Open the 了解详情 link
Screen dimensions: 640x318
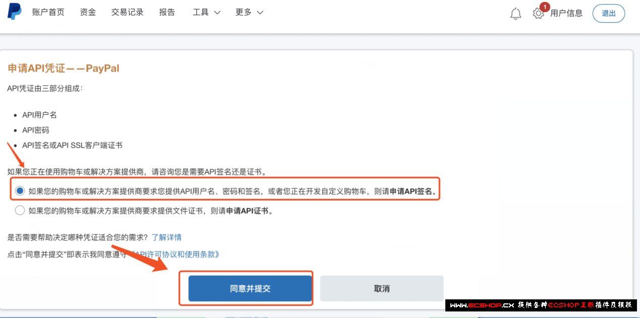(166, 237)
